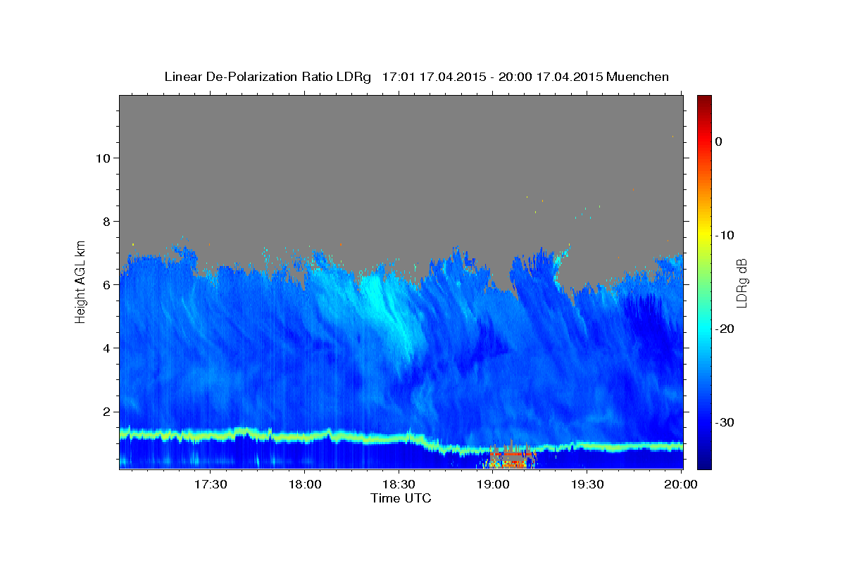
Task: Click the 19:30 time tick label
Action: point(587,484)
